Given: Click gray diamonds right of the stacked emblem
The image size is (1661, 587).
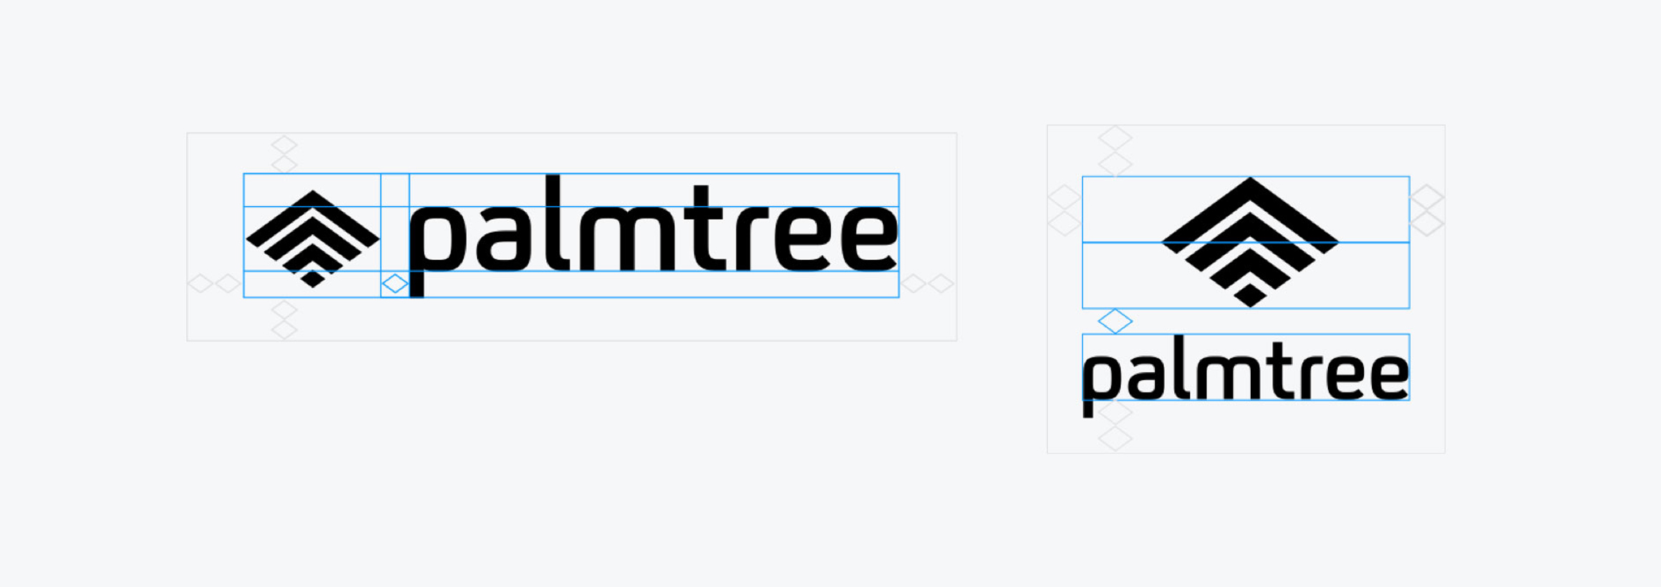Looking at the screenshot, I should coord(1427,210).
